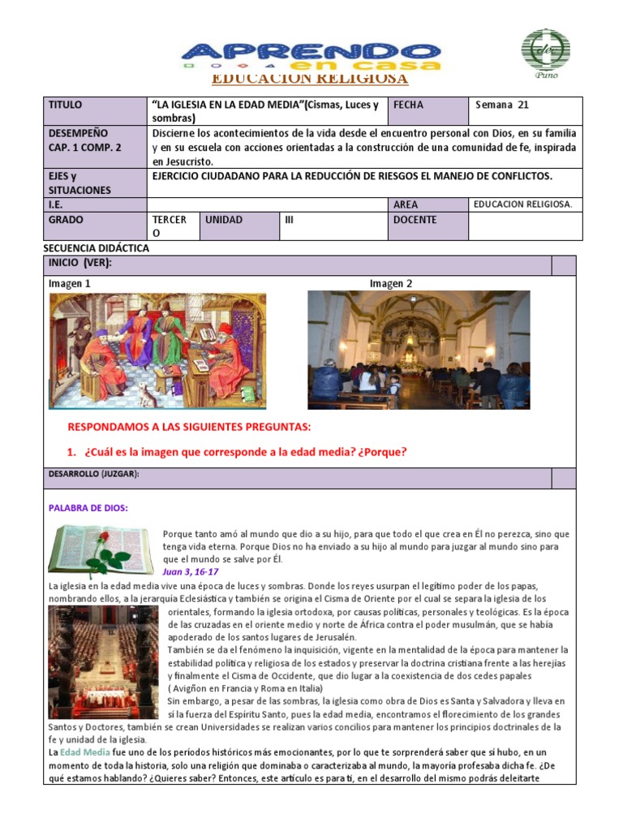
Task: Select the "DESARROLLO (JUZGAR):" section header
Action: pyautogui.click(x=298, y=478)
